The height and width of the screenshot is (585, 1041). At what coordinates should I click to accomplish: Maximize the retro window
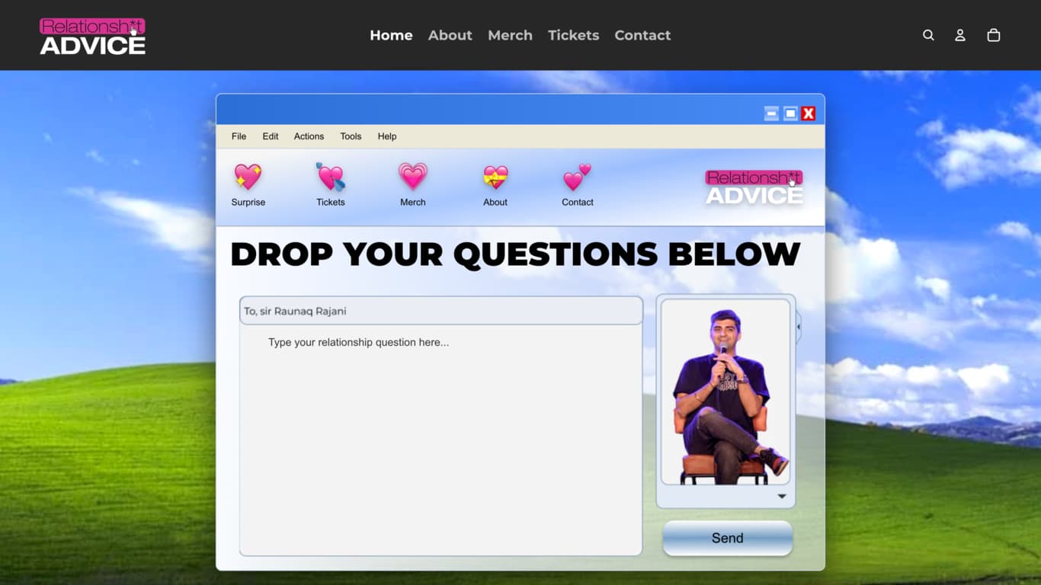(x=791, y=113)
